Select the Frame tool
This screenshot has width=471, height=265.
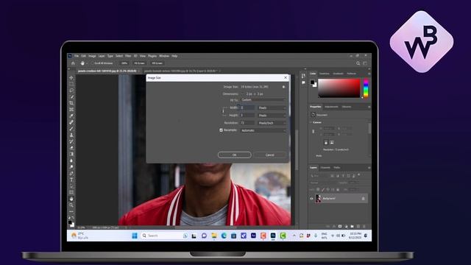[x=71, y=110]
